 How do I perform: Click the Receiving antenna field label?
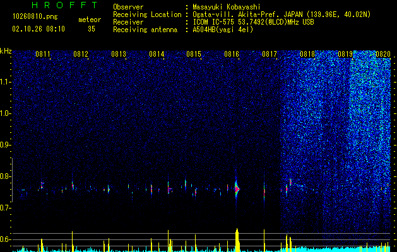tap(145, 30)
